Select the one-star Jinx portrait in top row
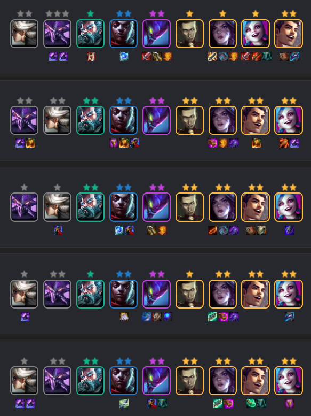This screenshot has height=416, width=311. click(x=256, y=34)
